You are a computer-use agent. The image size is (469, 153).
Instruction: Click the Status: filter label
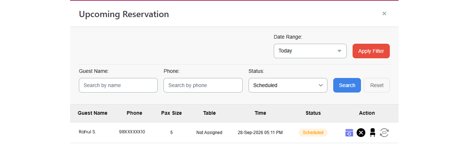point(256,71)
